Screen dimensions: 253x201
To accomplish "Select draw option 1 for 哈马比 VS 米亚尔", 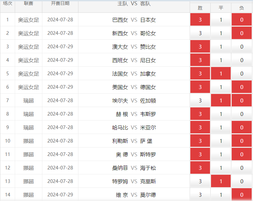I will pyautogui.click(x=221, y=127).
